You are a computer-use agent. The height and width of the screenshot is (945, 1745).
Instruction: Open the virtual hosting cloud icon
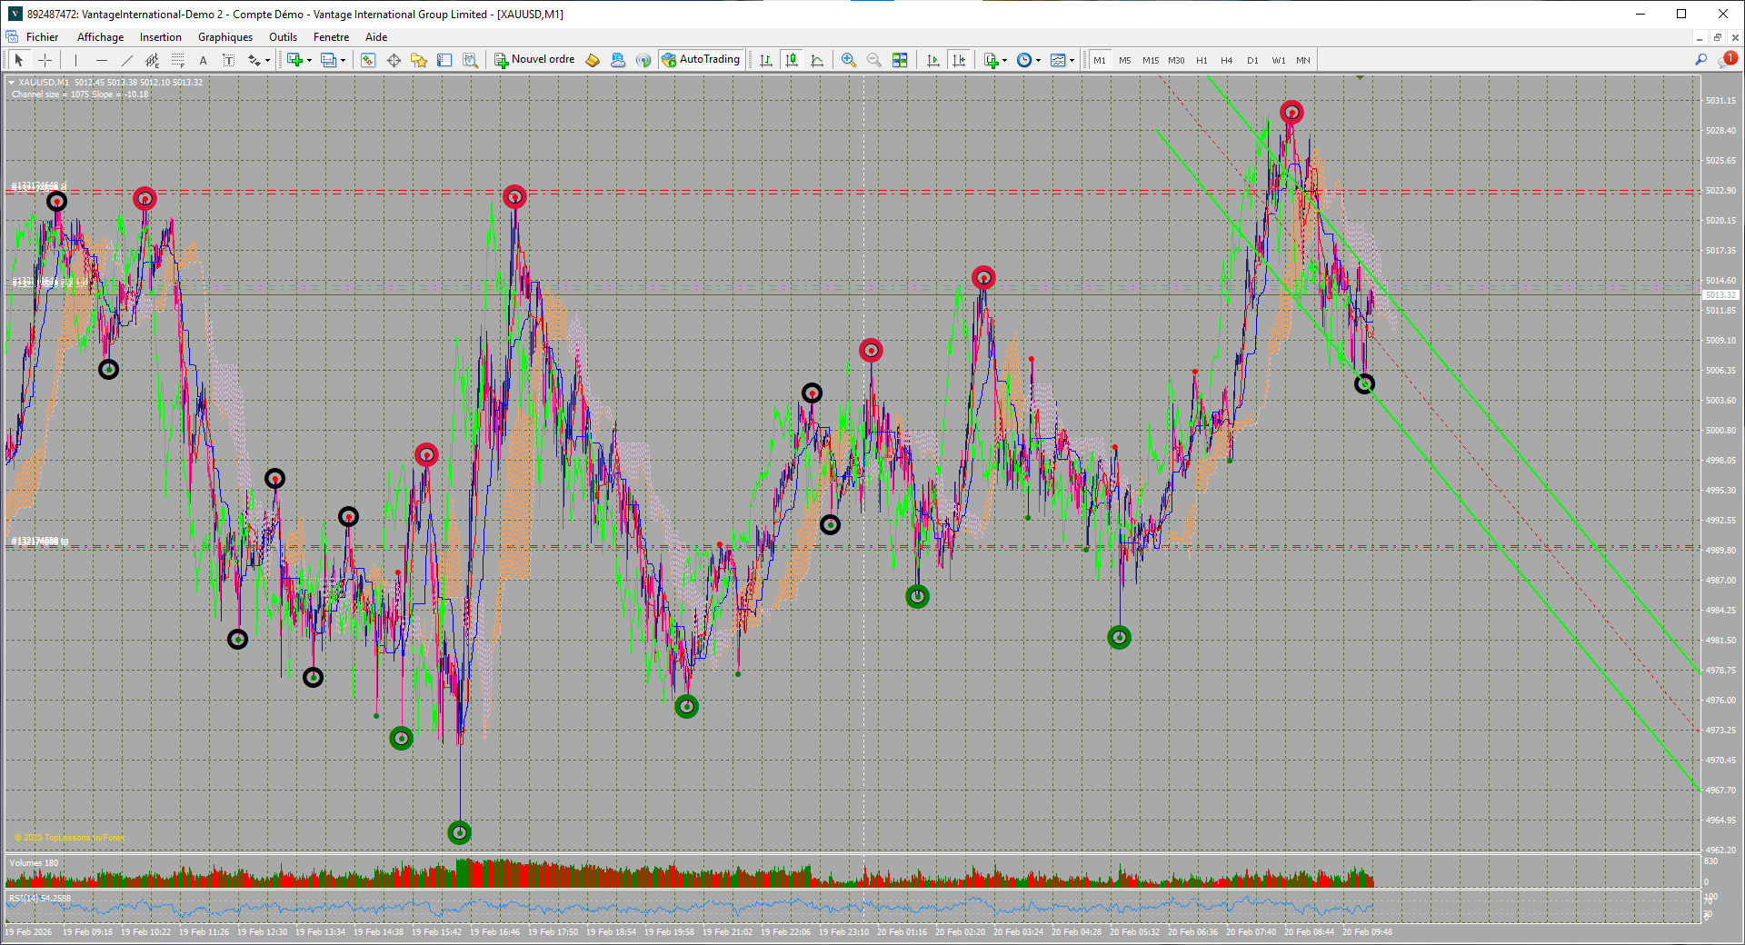[x=618, y=60]
